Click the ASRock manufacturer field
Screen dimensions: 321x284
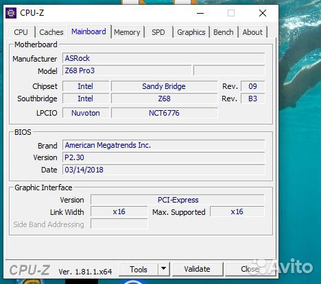click(x=164, y=58)
